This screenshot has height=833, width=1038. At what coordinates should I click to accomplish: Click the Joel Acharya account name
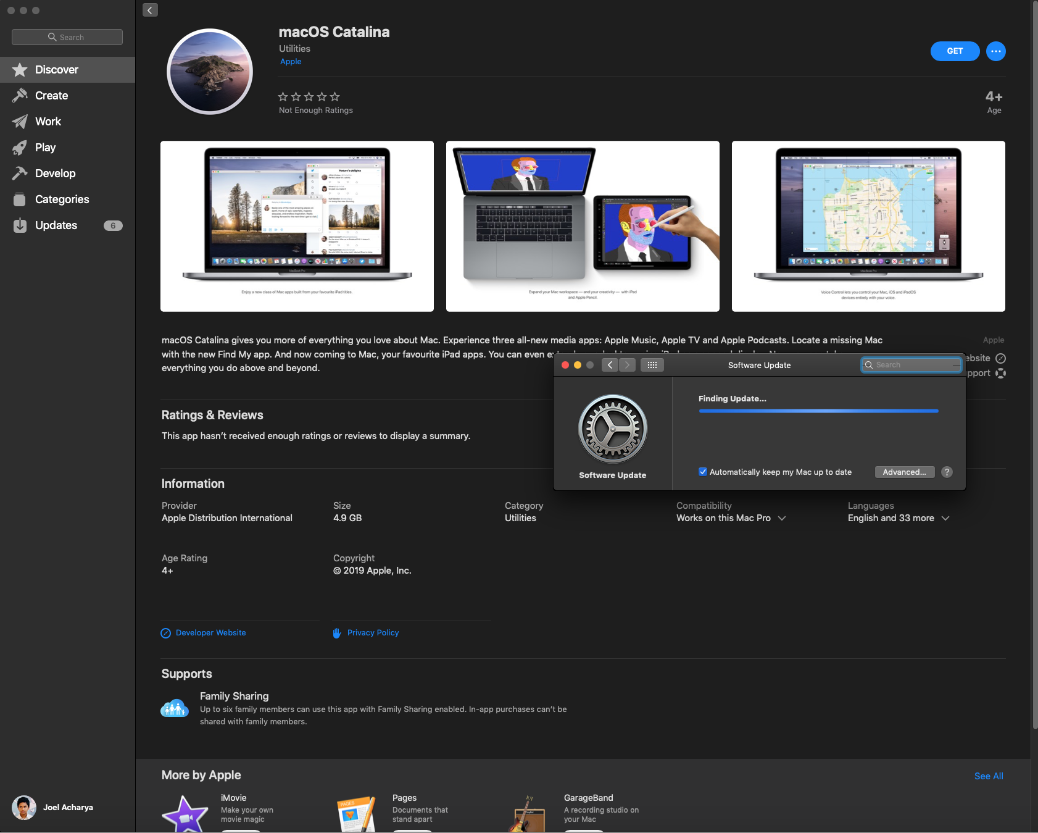(68, 807)
